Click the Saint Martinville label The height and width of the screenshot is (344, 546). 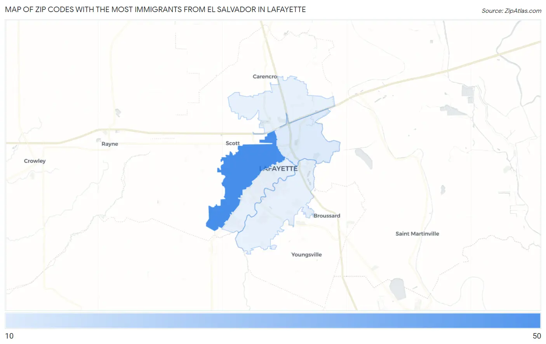click(417, 234)
